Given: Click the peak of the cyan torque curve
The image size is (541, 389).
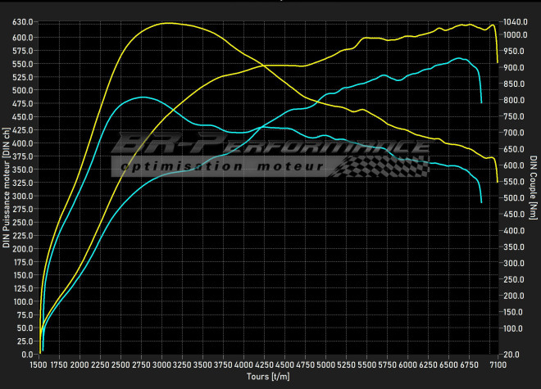Looking at the screenshot, I should pos(142,97).
